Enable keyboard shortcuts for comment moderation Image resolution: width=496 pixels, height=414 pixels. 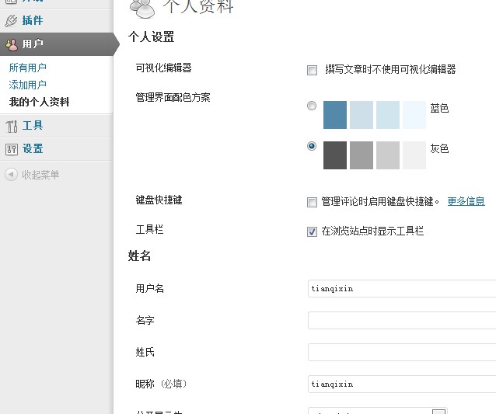[313, 202]
